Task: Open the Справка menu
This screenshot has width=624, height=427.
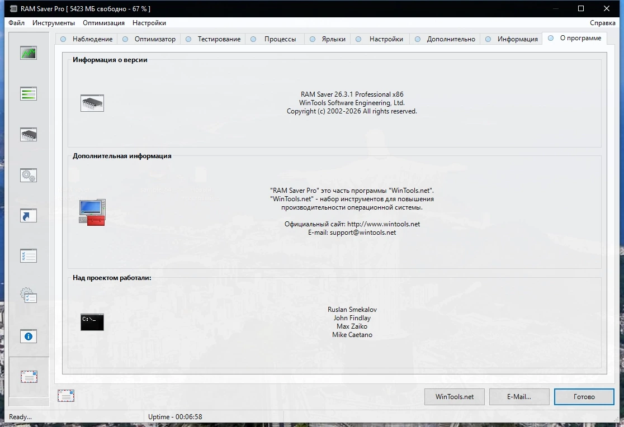Action: click(x=603, y=23)
